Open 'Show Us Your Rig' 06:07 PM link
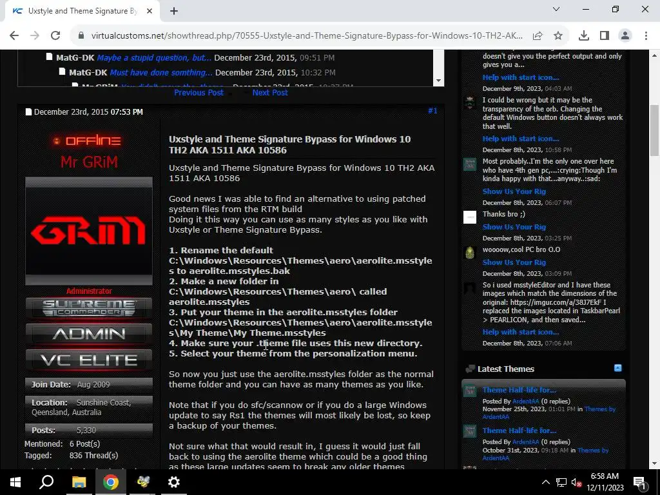Image resolution: width=660 pixels, height=495 pixels. click(x=514, y=191)
